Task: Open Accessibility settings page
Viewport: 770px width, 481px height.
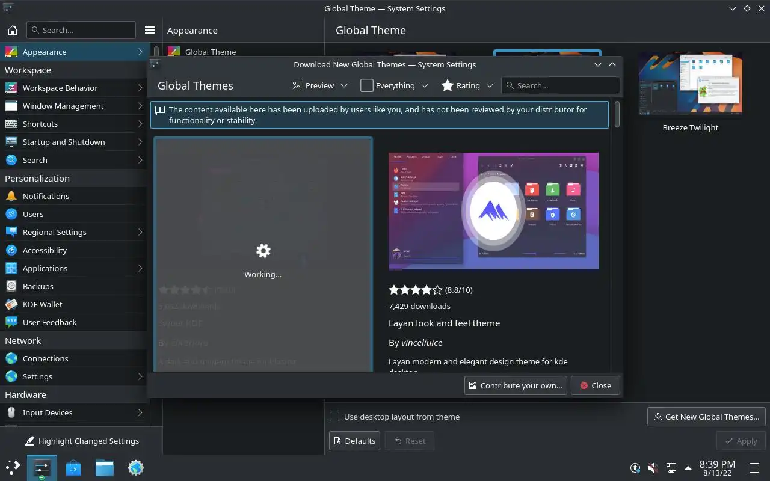Action: coord(73,250)
